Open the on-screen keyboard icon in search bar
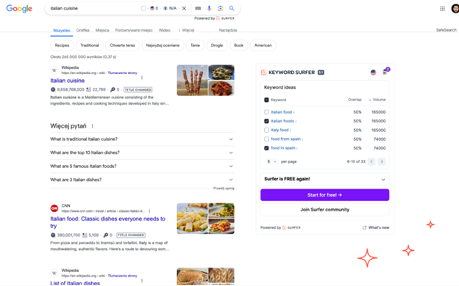The image size is (459, 286). [198, 9]
